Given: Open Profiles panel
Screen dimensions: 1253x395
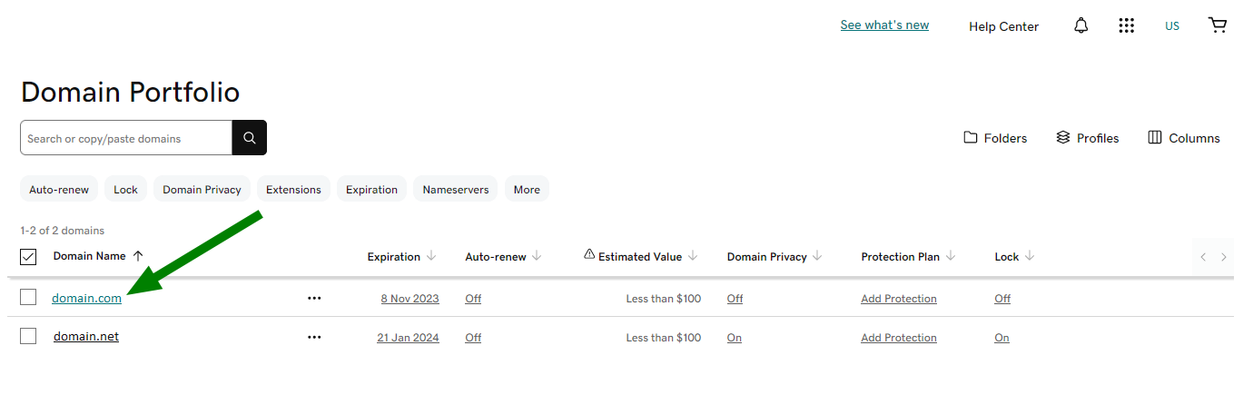Looking at the screenshot, I should 1088,138.
